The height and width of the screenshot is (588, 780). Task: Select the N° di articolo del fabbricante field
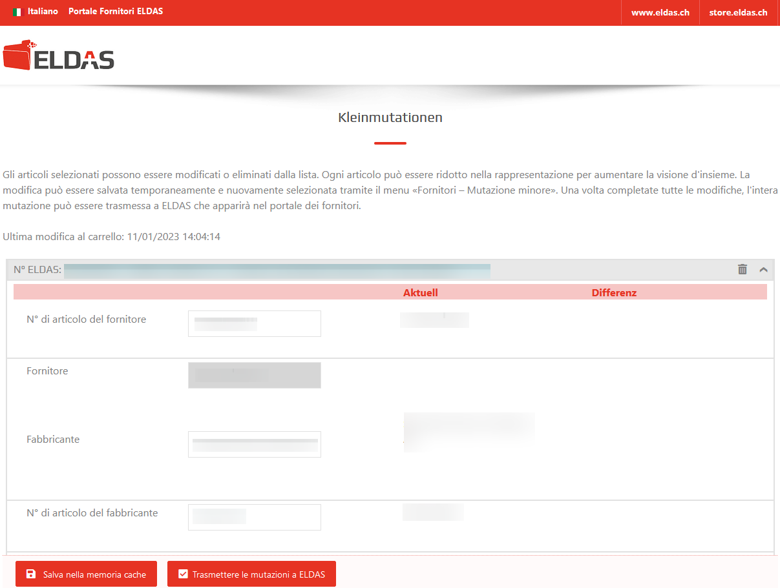tap(254, 517)
